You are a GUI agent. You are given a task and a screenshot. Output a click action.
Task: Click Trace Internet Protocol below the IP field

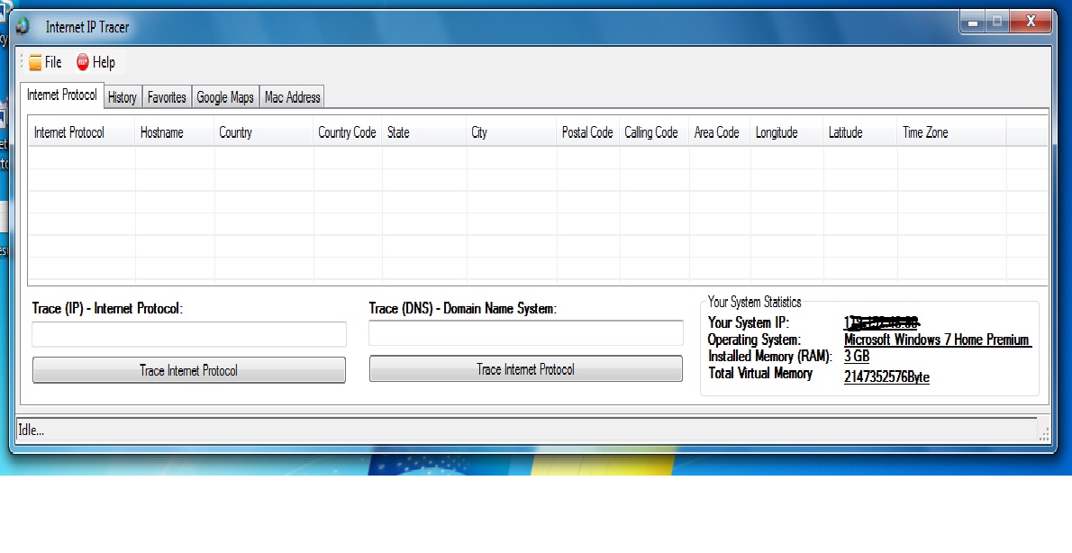coord(188,369)
